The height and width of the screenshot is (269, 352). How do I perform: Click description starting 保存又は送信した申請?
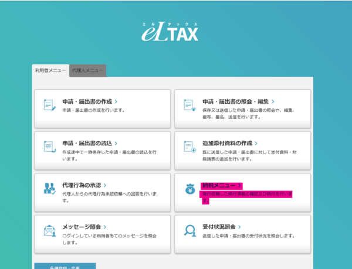point(248,114)
